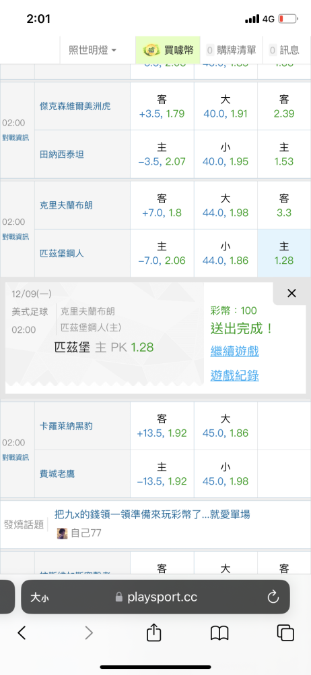Open the Safari share sheet icon

tap(153, 632)
